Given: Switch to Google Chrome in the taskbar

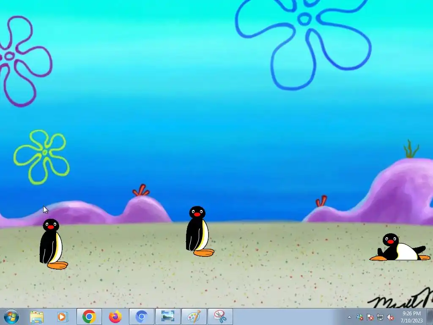Looking at the screenshot, I should [x=89, y=317].
